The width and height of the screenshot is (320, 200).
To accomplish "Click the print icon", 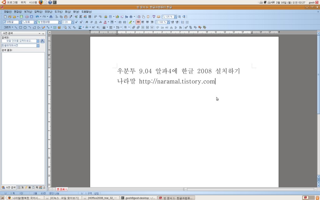I will (27, 17).
